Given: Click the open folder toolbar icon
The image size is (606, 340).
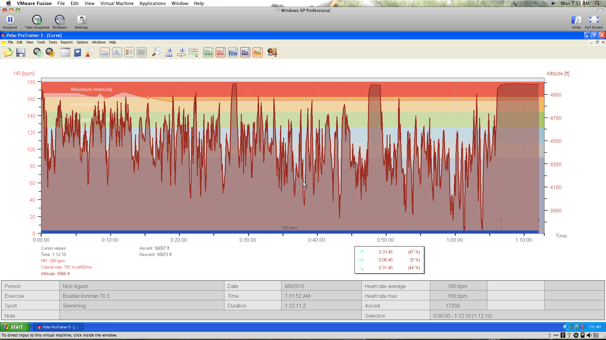Looking at the screenshot, I should [9, 52].
